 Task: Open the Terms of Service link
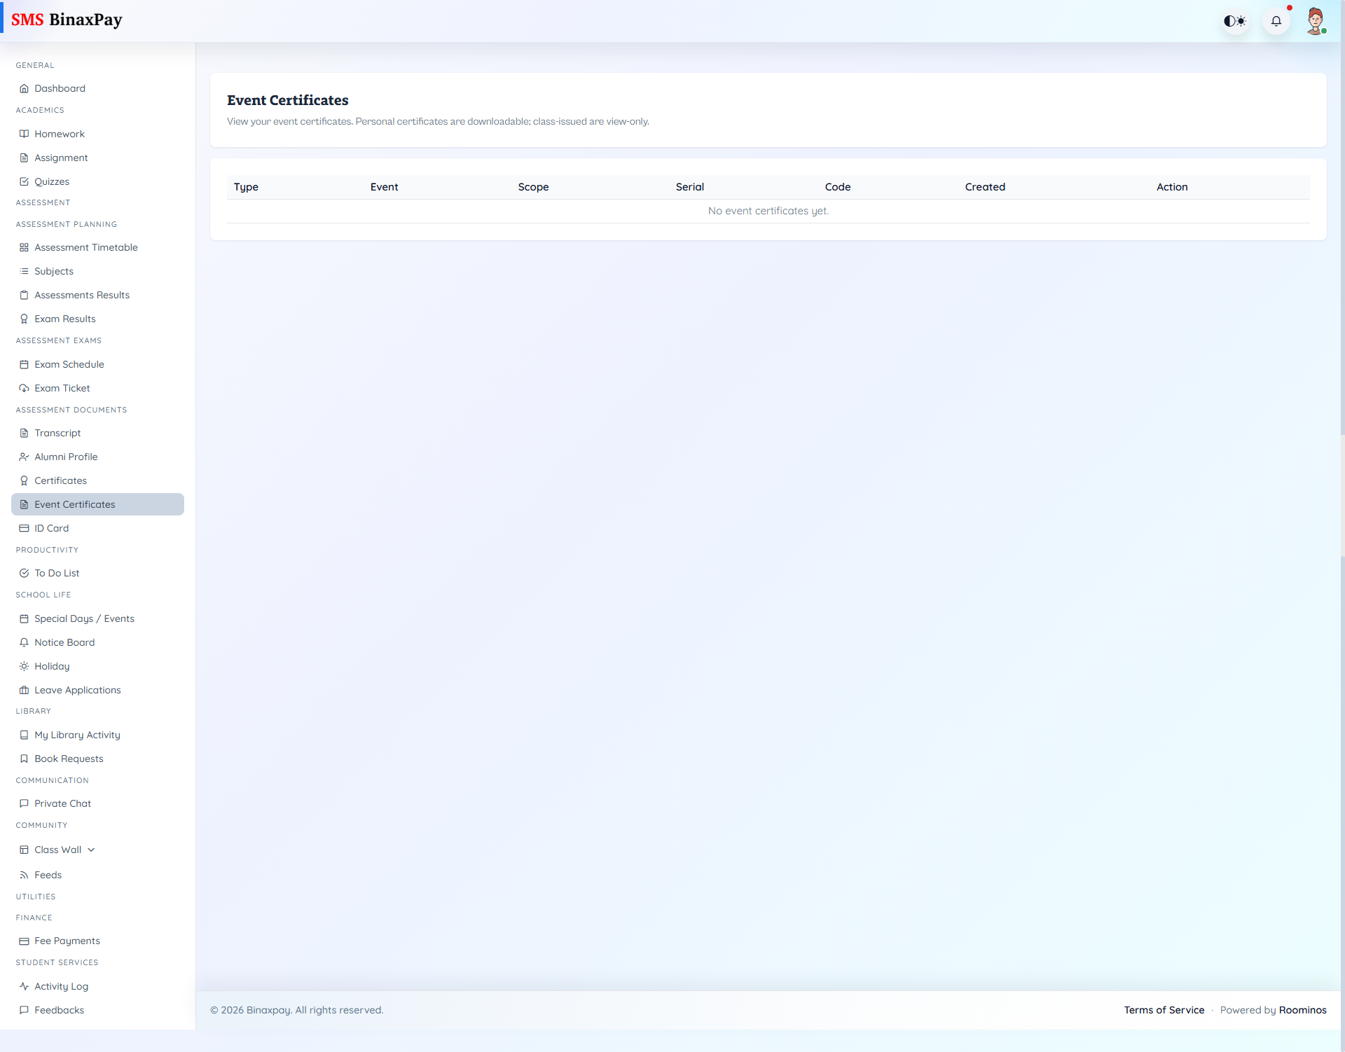click(1164, 1010)
